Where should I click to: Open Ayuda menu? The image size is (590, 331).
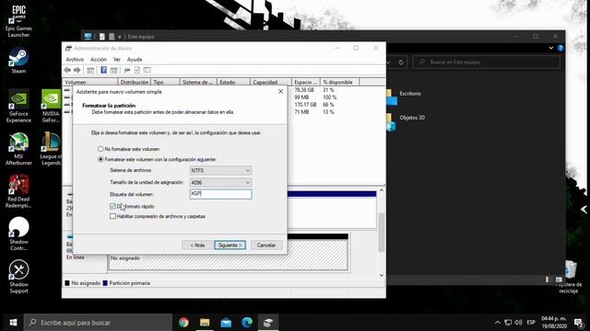tap(135, 59)
